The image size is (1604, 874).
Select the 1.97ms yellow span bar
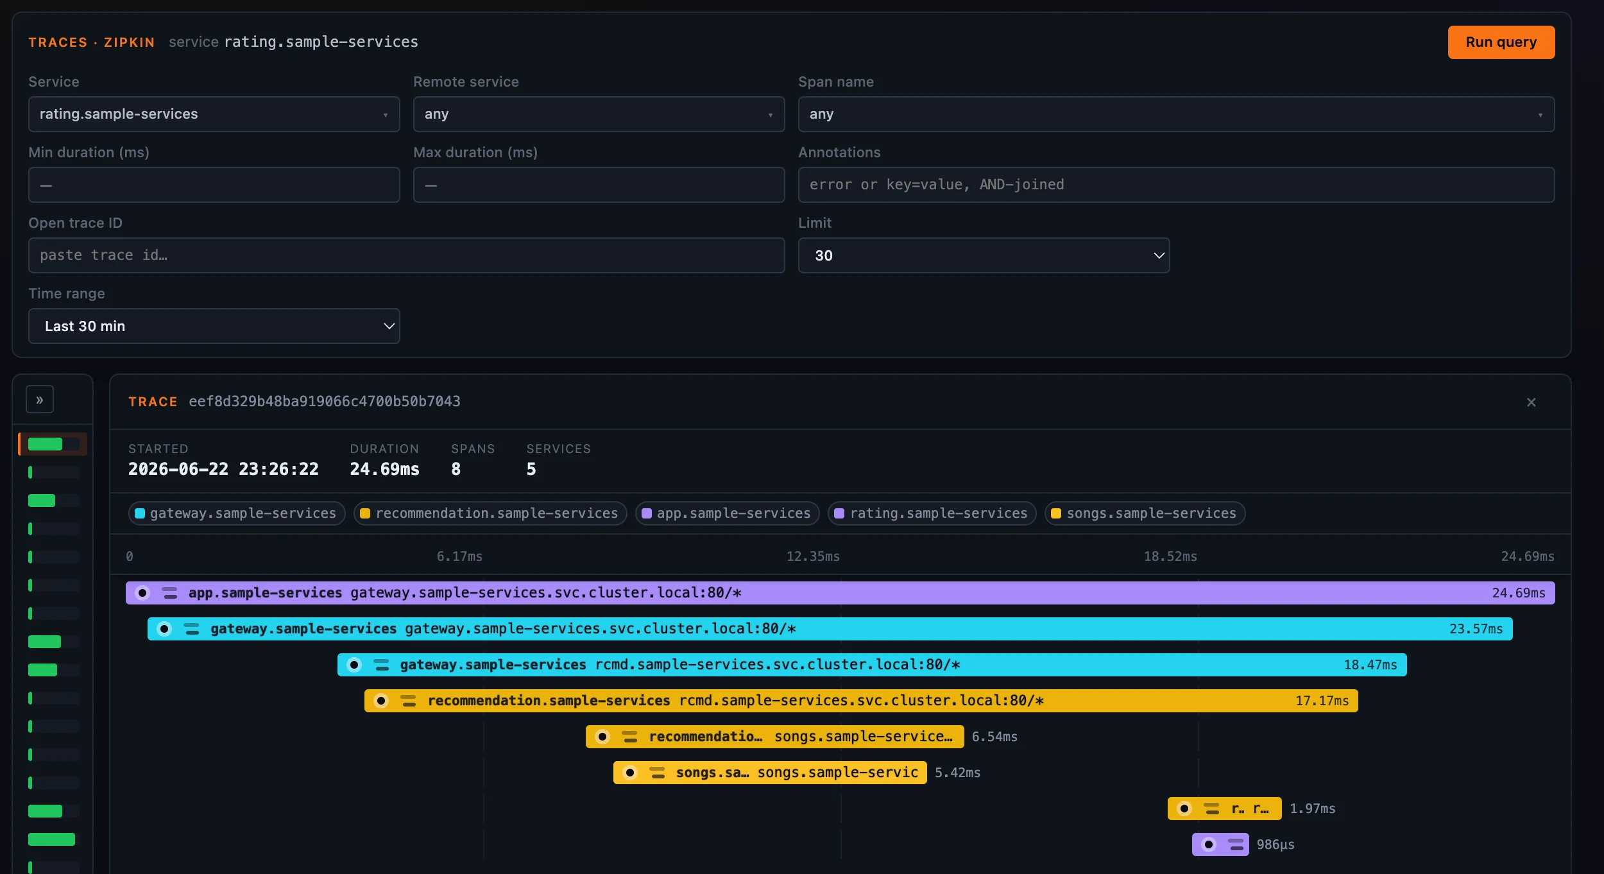coord(1224,809)
